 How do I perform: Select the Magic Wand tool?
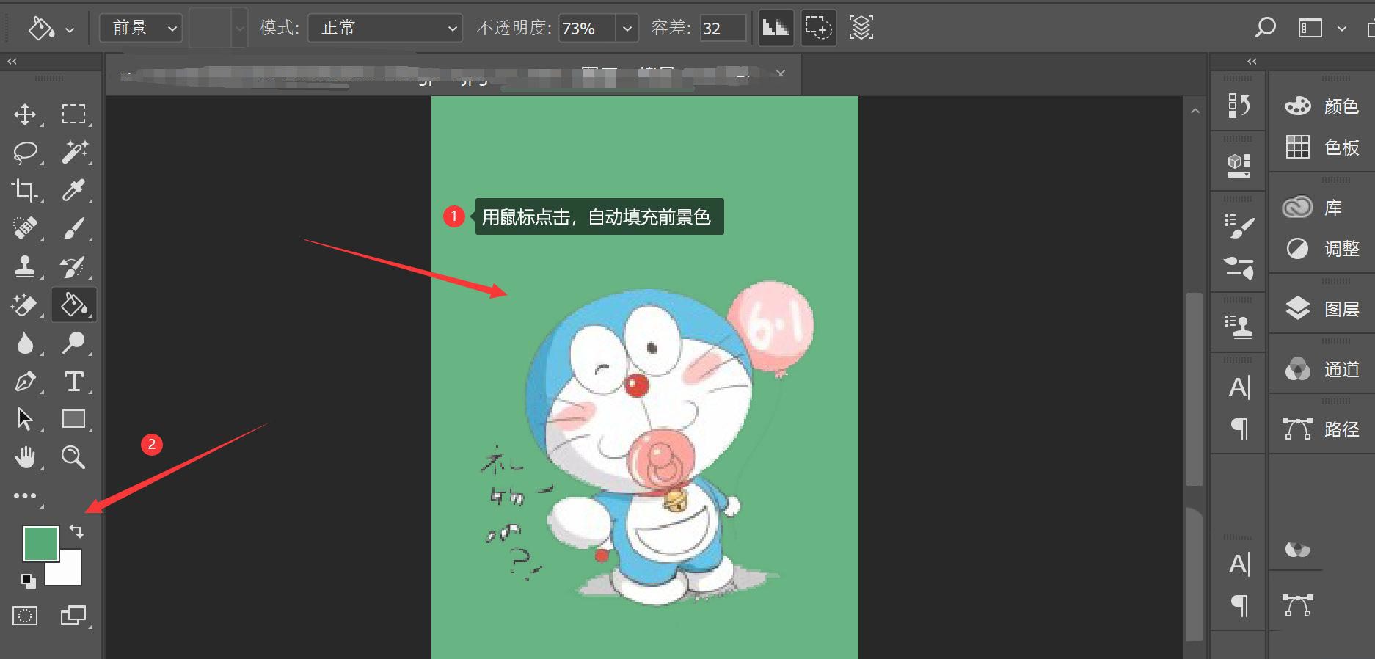pyautogui.click(x=74, y=152)
